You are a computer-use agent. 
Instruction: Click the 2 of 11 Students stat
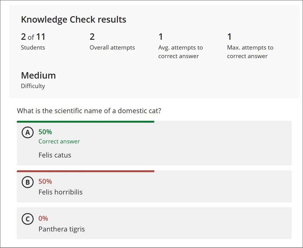pyautogui.click(x=33, y=41)
